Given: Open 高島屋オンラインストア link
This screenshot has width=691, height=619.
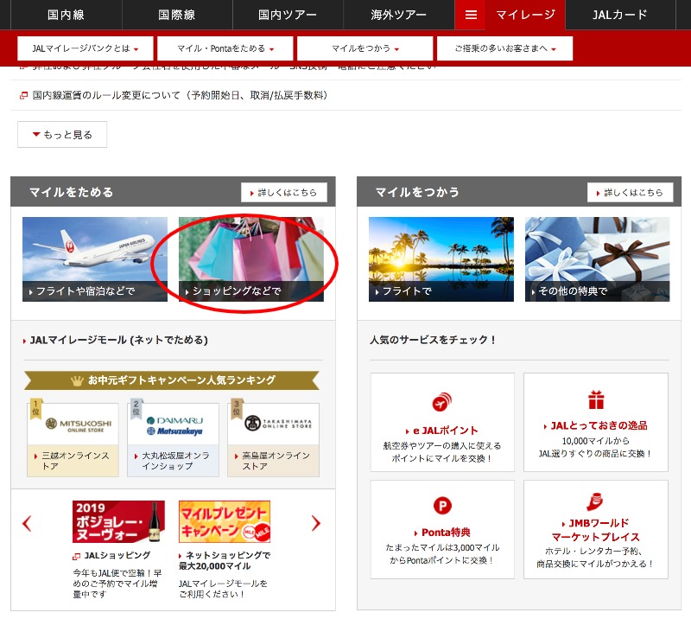Looking at the screenshot, I should click(x=276, y=461).
